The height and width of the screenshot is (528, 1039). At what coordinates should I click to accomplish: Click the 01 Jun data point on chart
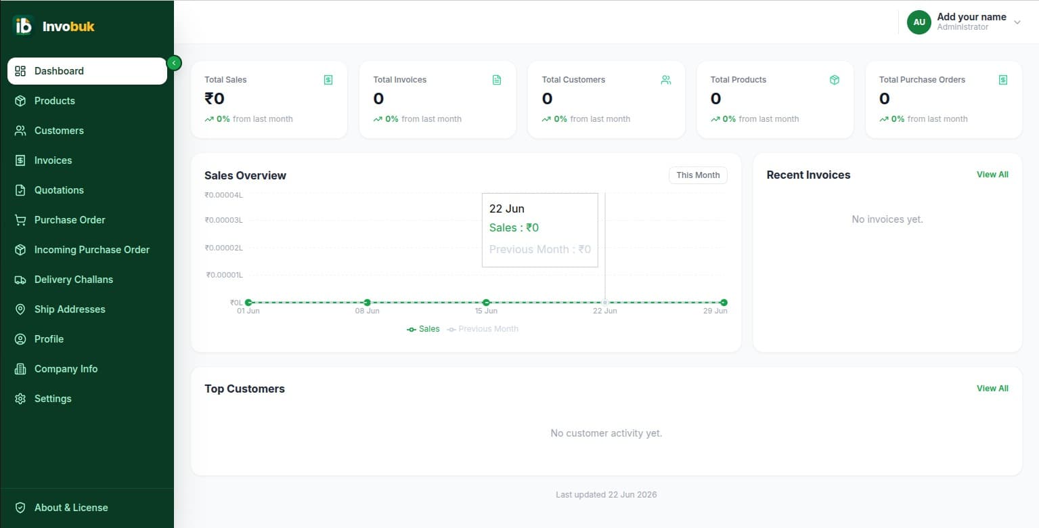pos(248,303)
